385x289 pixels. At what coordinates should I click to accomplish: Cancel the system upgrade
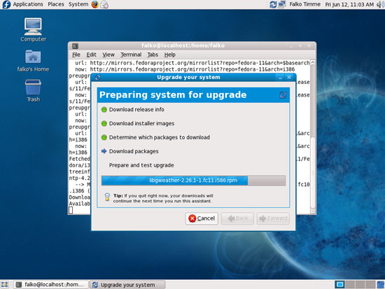(202, 218)
